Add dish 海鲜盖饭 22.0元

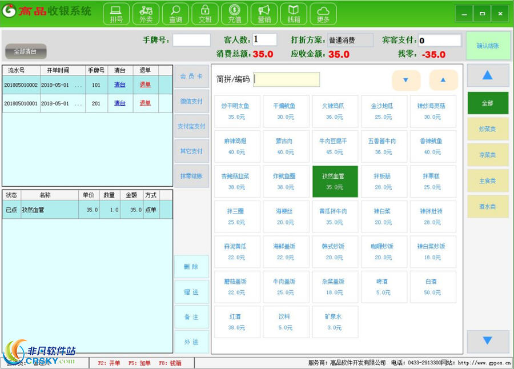click(286, 251)
